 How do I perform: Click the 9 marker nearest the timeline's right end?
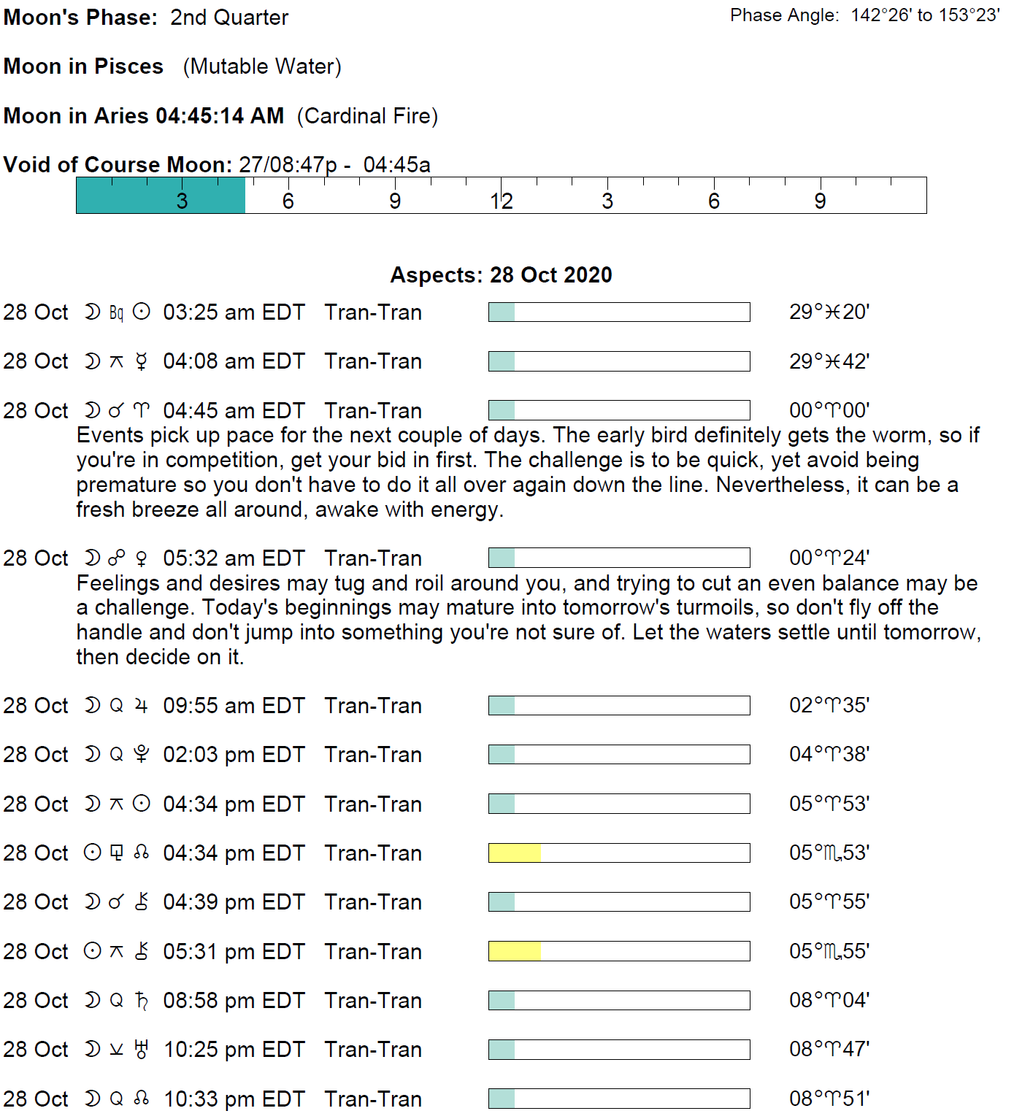point(821,201)
